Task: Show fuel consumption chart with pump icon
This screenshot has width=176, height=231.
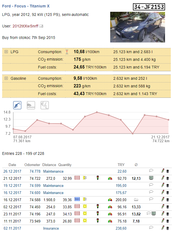Action: (x=17, y=105)
